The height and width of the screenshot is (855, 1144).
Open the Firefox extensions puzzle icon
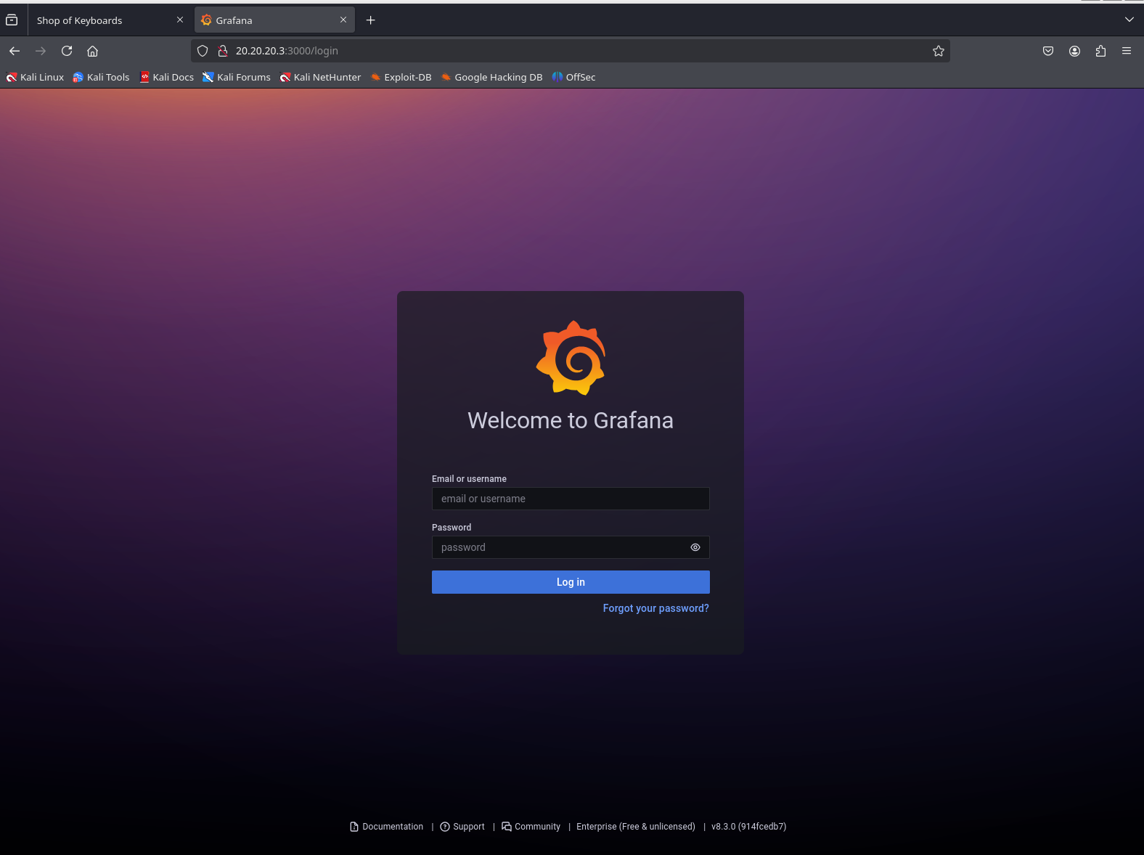[x=1100, y=51]
